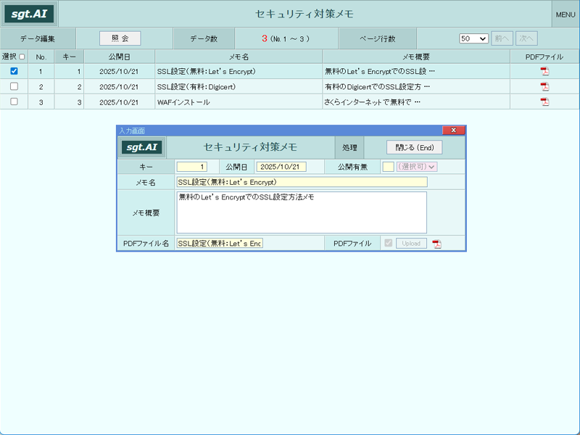Click the メモ名 column header
The height and width of the screenshot is (435, 580).
coord(239,57)
